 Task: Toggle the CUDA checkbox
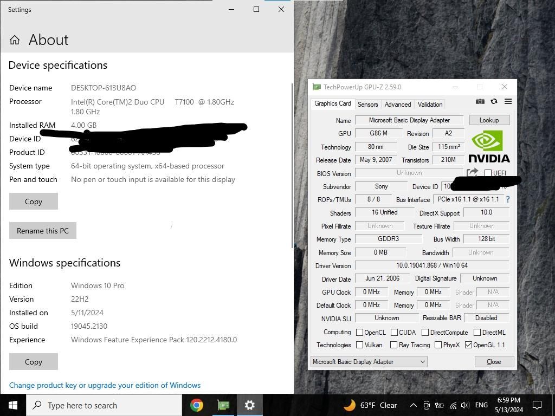(395, 332)
